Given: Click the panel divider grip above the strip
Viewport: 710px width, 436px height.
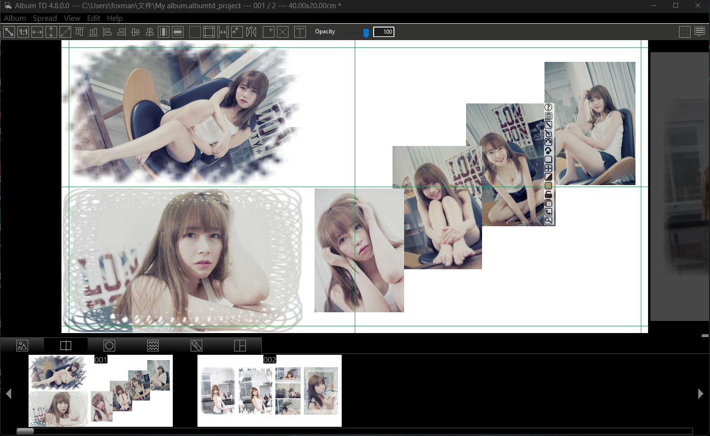Looking at the screenshot, I should (x=705, y=335).
